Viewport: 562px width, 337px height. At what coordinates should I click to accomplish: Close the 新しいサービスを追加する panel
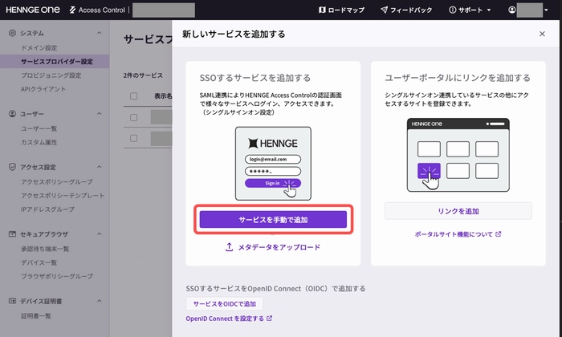click(542, 34)
